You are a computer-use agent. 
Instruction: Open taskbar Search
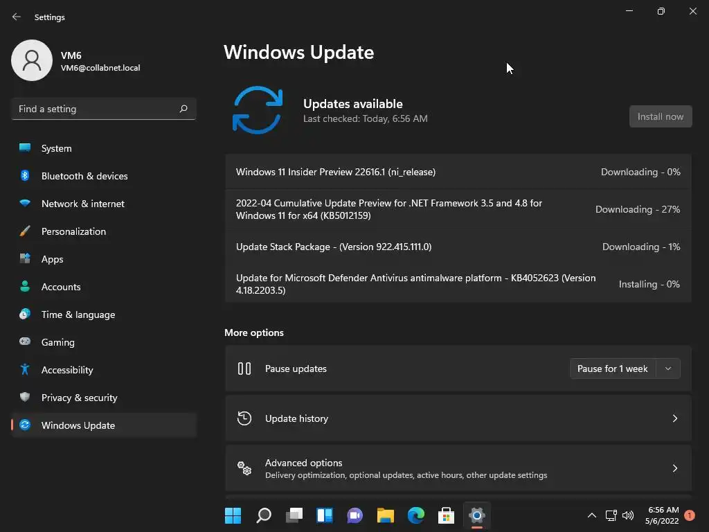[x=264, y=515]
